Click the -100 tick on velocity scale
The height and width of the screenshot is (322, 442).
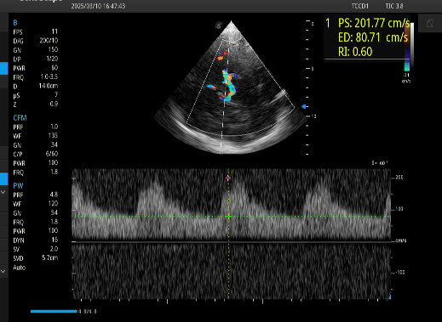399,273
